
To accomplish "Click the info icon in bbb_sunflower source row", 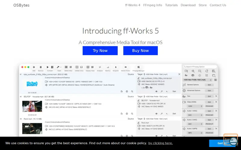I will (x=127, y=91).
